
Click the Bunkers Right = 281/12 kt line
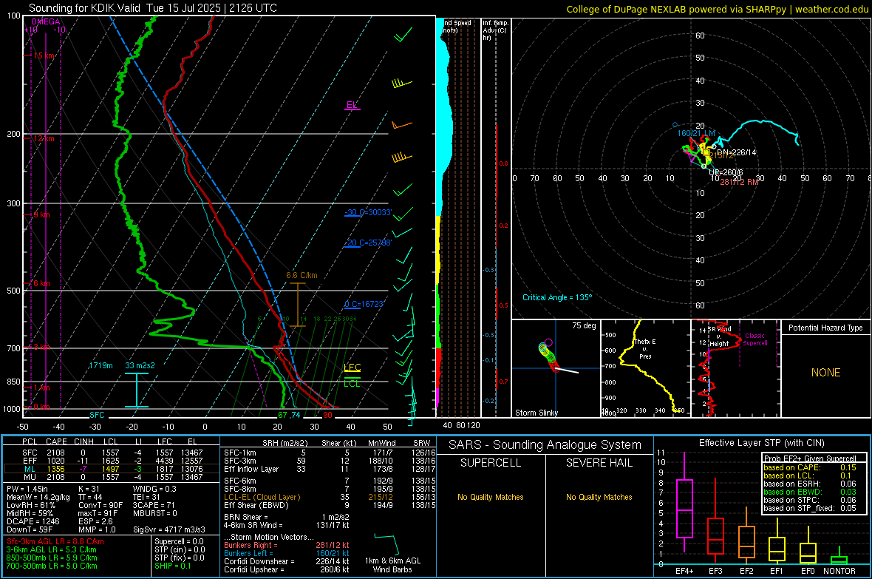[x=287, y=546]
